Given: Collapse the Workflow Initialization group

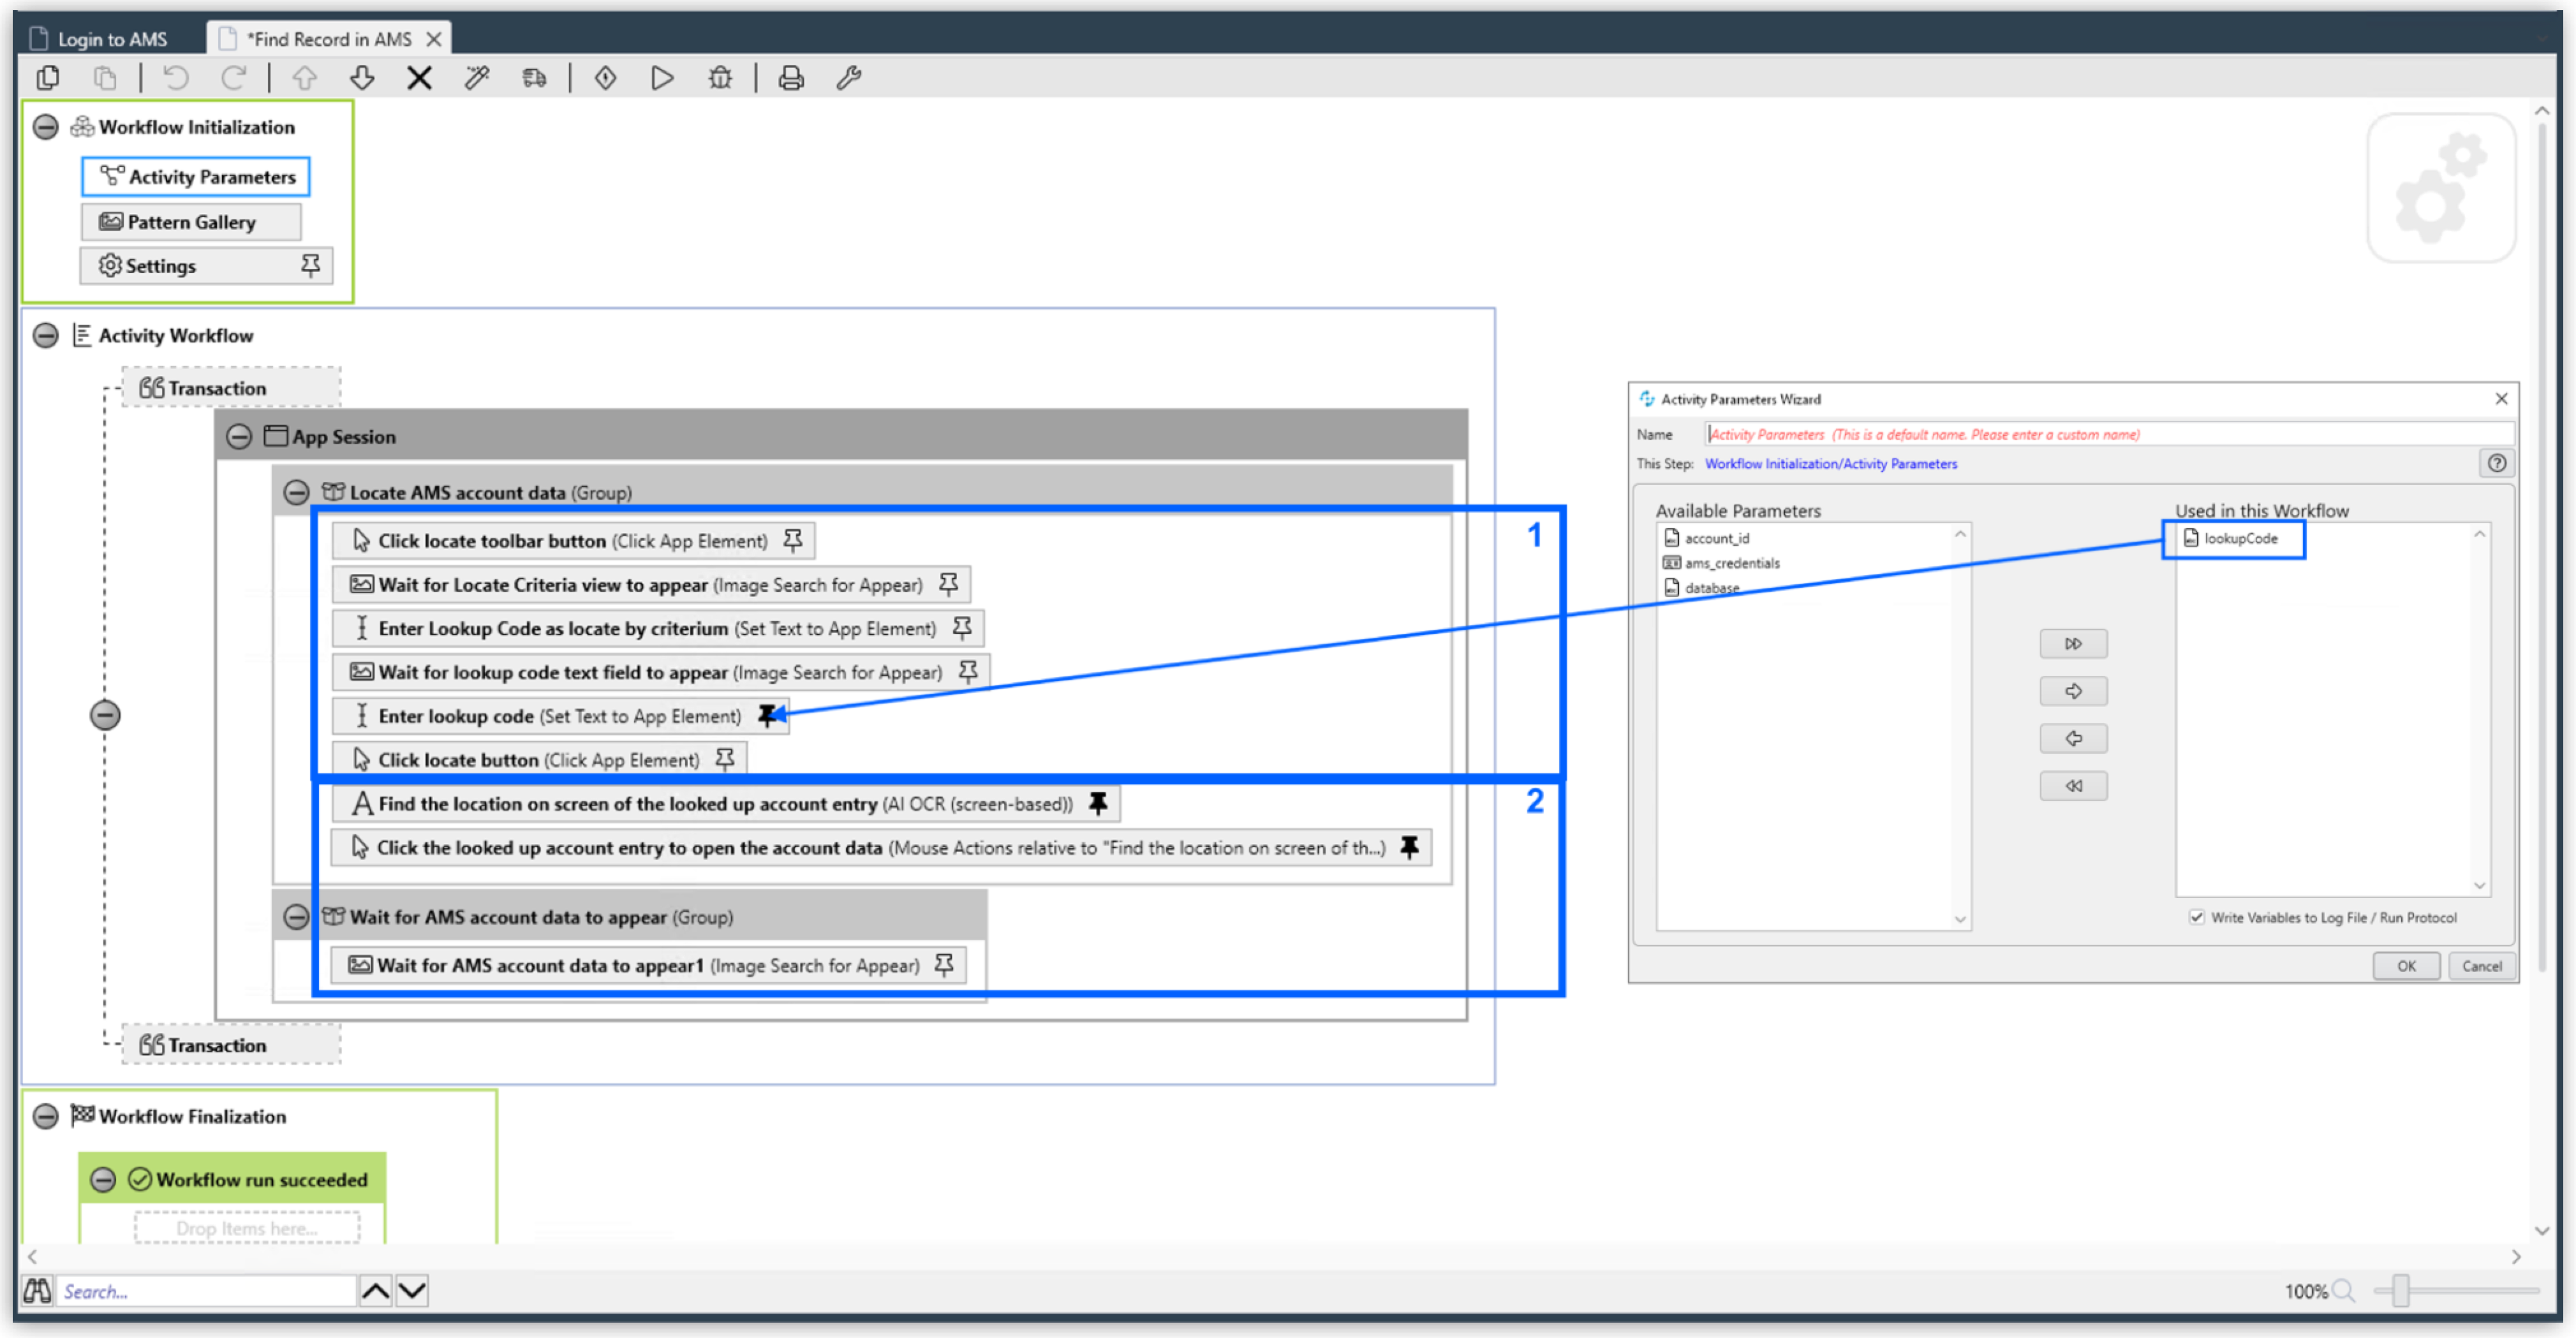Looking at the screenshot, I should pyautogui.click(x=45, y=127).
